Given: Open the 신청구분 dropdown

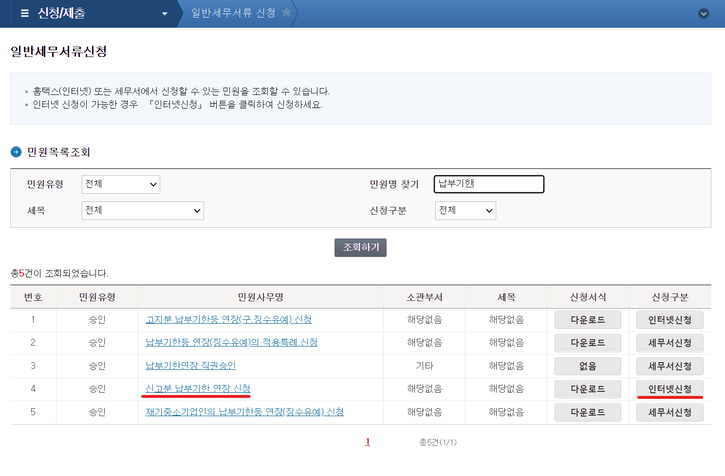Looking at the screenshot, I should coord(465,210).
